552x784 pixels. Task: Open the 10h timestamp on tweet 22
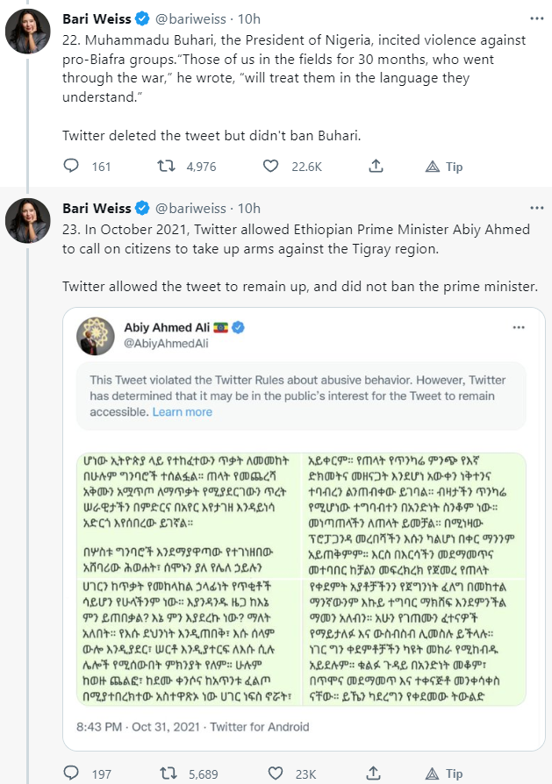(x=249, y=18)
